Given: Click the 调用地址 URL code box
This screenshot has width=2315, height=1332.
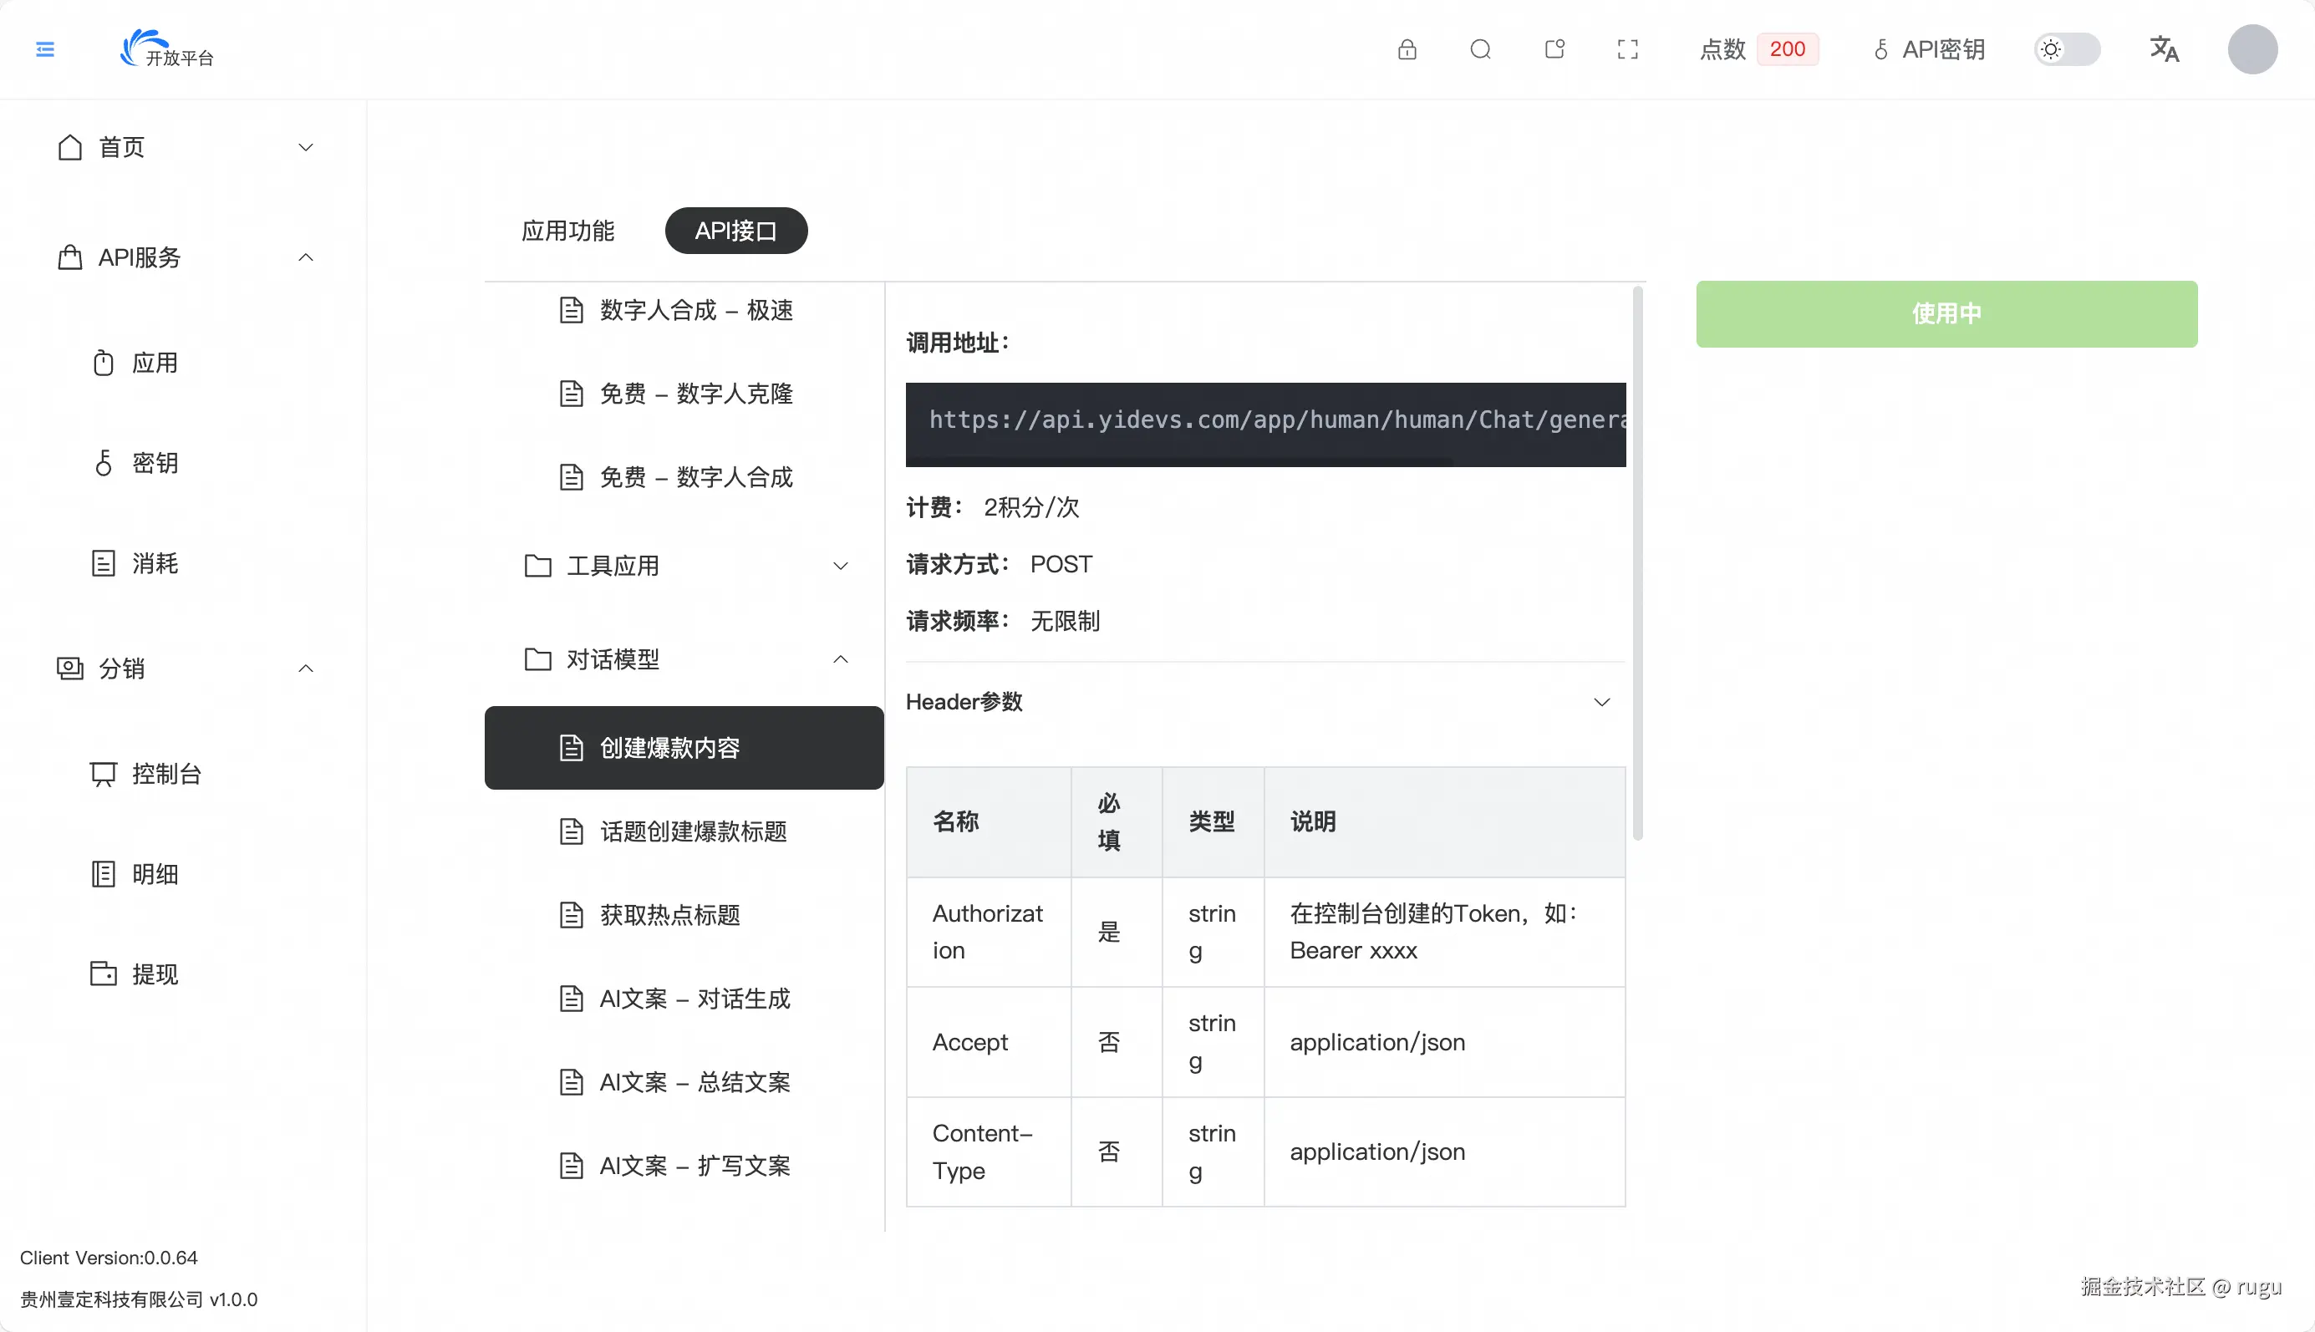Looking at the screenshot, I should click(1265, 422).
